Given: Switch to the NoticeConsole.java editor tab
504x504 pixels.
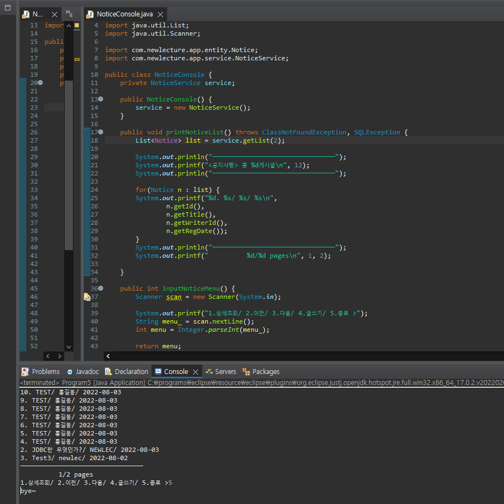Looking at the screenshot, I should click(x=124, y=14).
